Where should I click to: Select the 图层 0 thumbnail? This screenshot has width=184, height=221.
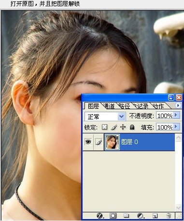(x=112, y=142)
